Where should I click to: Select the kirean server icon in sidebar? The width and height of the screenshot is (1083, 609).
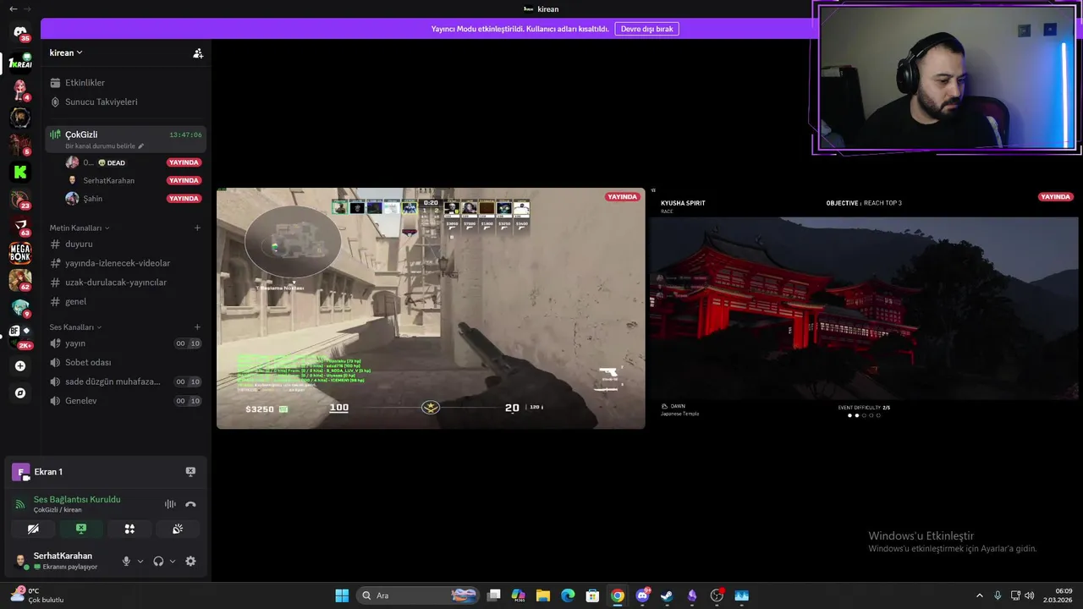click(x=20, y=63)
